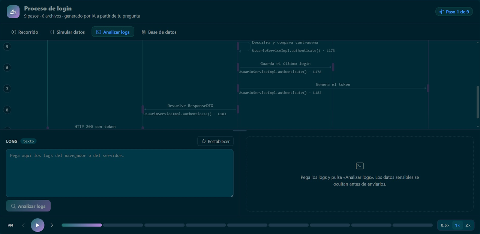
Task: Click the 'Guarda el último login' message
Action: click(x=285, y=63)
